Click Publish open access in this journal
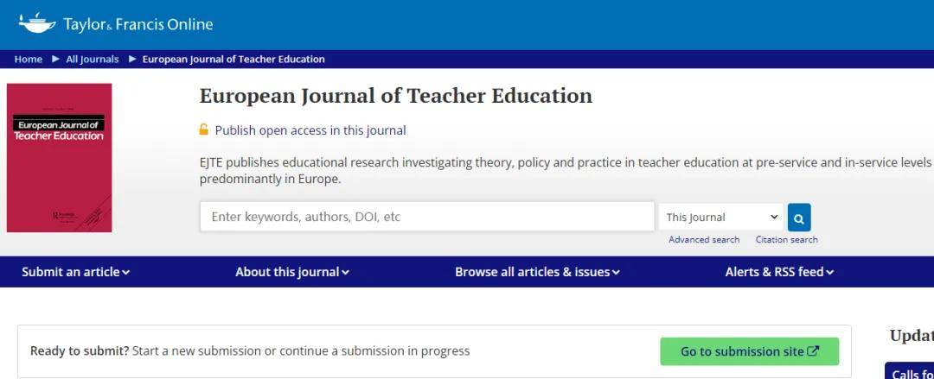This screenshot has height=379, width=934. tap(310, 130)
